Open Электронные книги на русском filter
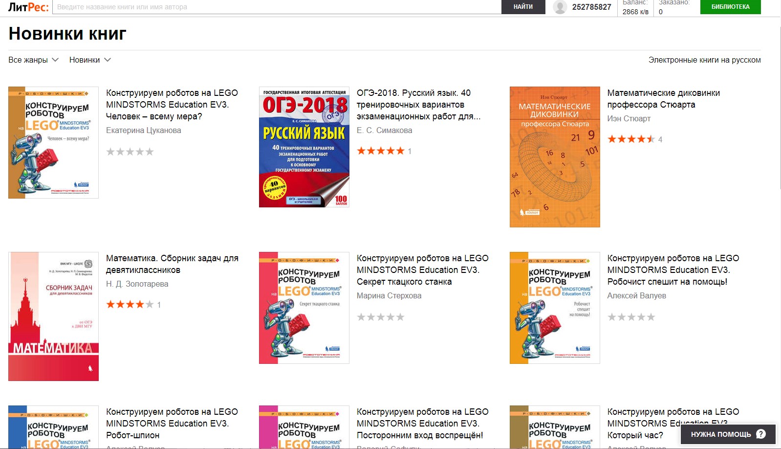The height and width of the screenshot is (449, 781). (704, 60)
